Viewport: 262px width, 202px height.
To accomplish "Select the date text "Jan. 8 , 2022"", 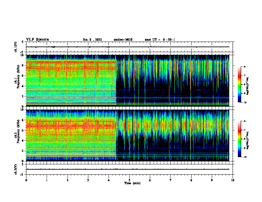I will click(92, 40).
